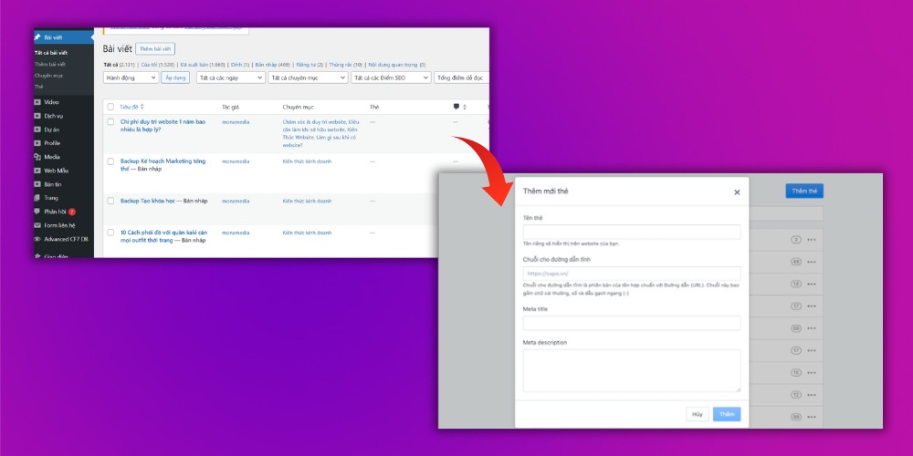This screenshot has width=913, height=456.
Task: Close the Thêm mới thẻ dialog
Action: 737,192
